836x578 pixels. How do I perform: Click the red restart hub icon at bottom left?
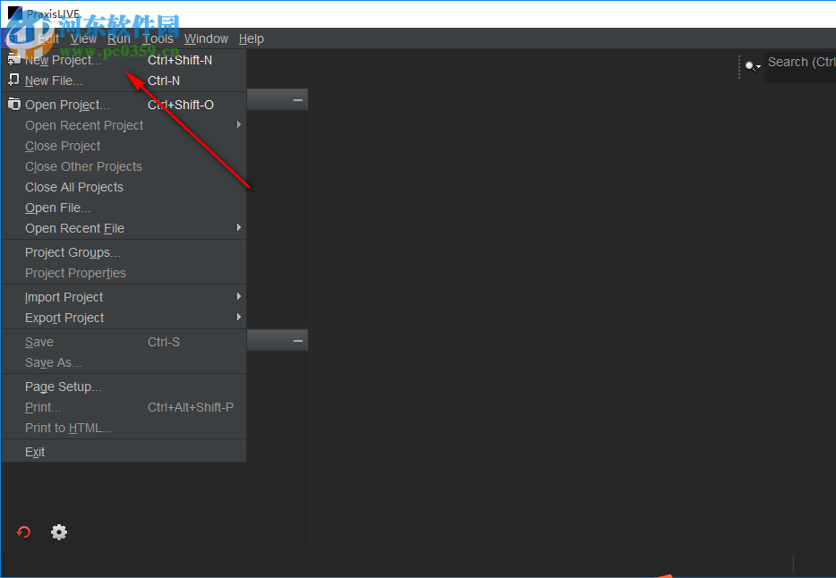23,531
